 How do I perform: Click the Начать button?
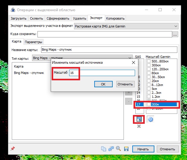click(143, 149)
